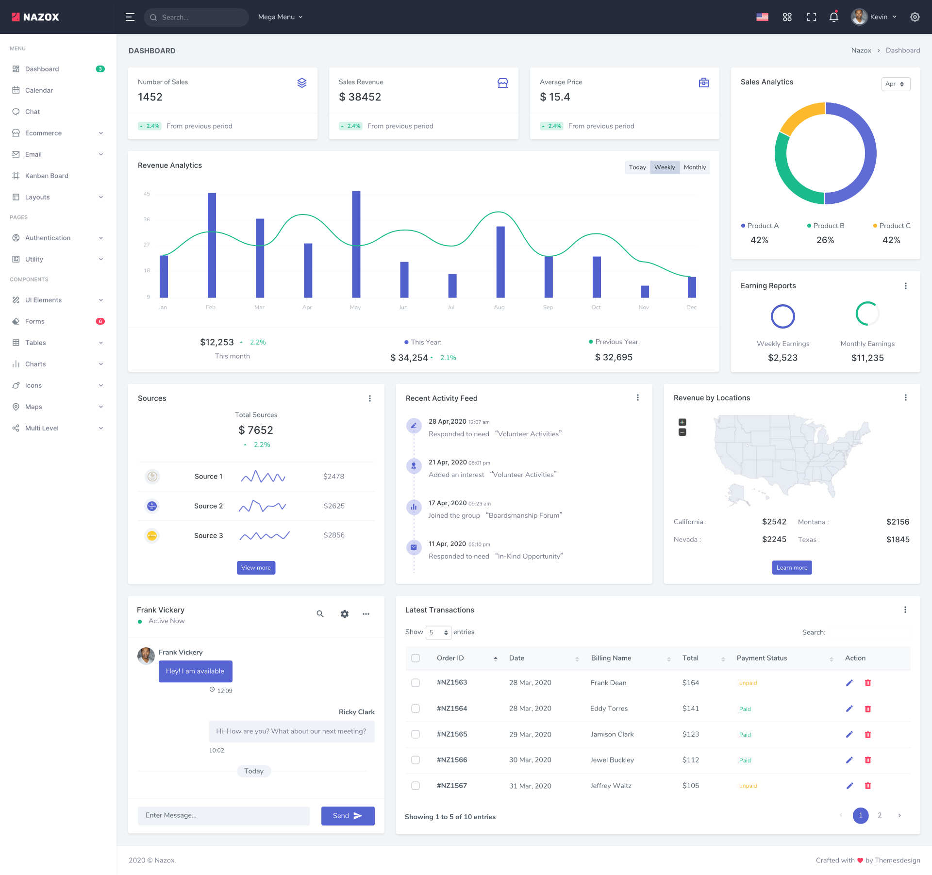Toggle the sidebar hamburger menu

130,17
